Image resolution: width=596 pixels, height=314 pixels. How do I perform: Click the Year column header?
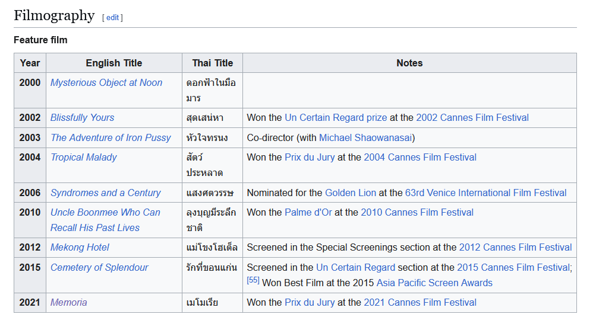(x=30, y=63)
